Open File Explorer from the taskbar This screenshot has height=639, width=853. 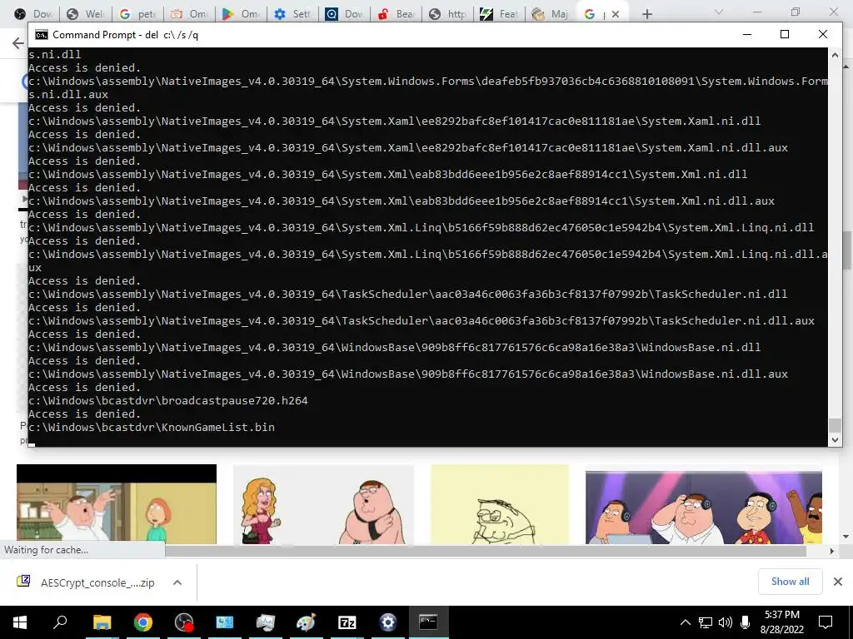click(102, 622)
